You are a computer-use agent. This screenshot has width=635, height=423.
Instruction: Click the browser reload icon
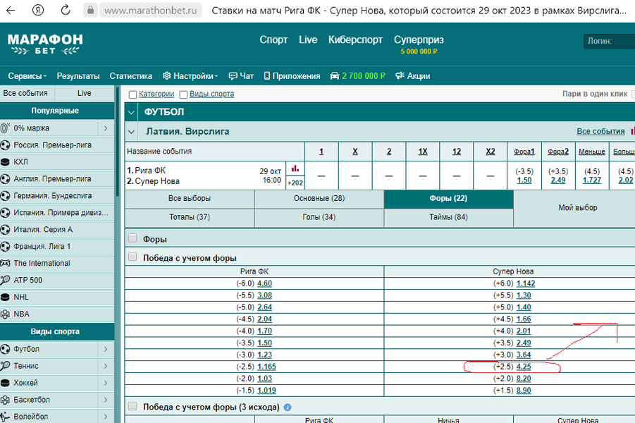66,11
